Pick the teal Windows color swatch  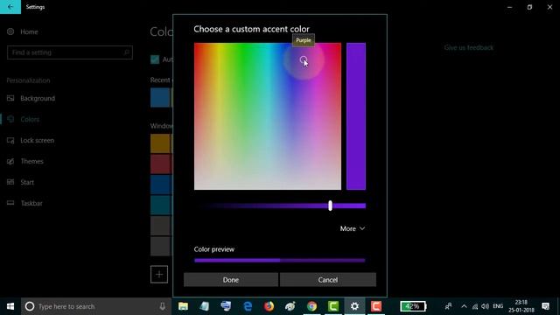pyautogui.click(x=160, y=205)
